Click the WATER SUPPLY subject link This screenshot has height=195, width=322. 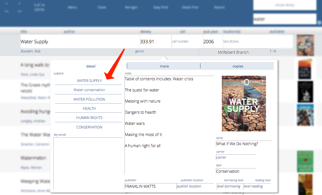pyautogui.click(x=89, y=81)
